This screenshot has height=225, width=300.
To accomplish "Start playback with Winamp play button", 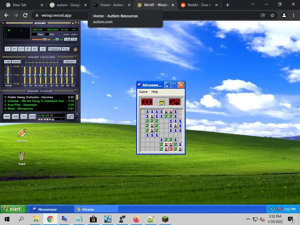I will tap(15, 49).
